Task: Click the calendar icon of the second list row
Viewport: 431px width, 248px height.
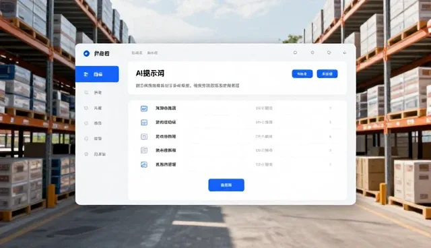Action: point(144,123)
